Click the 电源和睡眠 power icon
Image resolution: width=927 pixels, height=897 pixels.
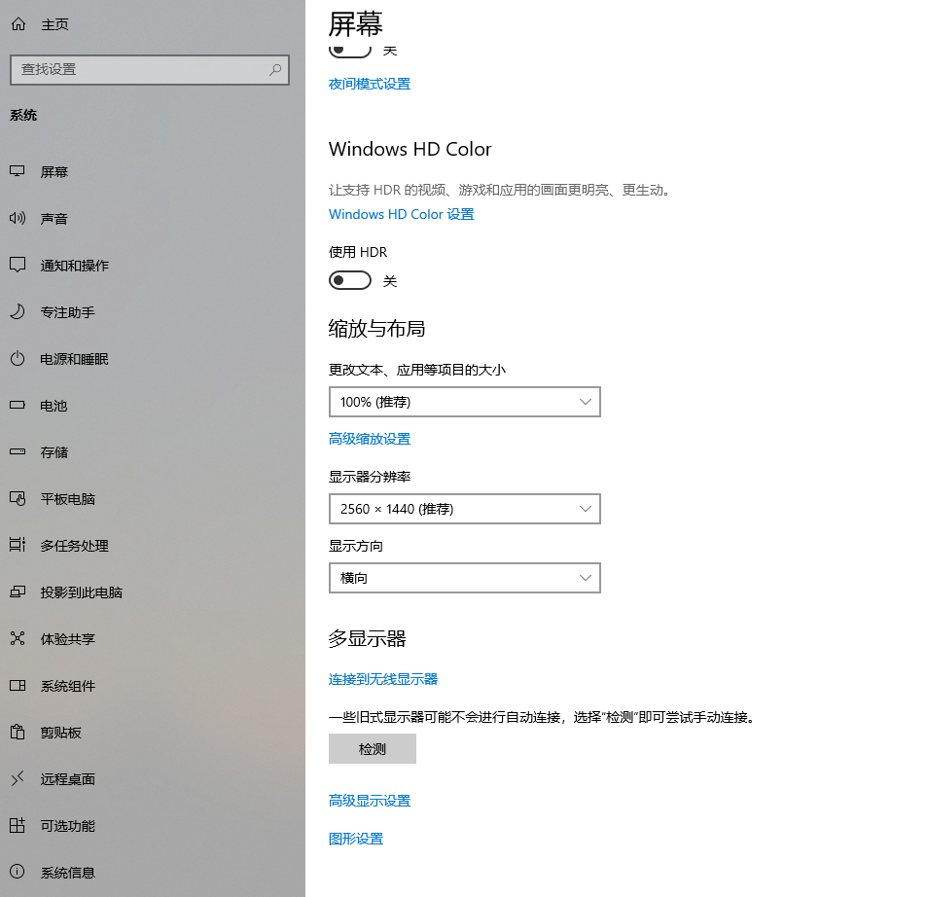[x=18, y=359]
